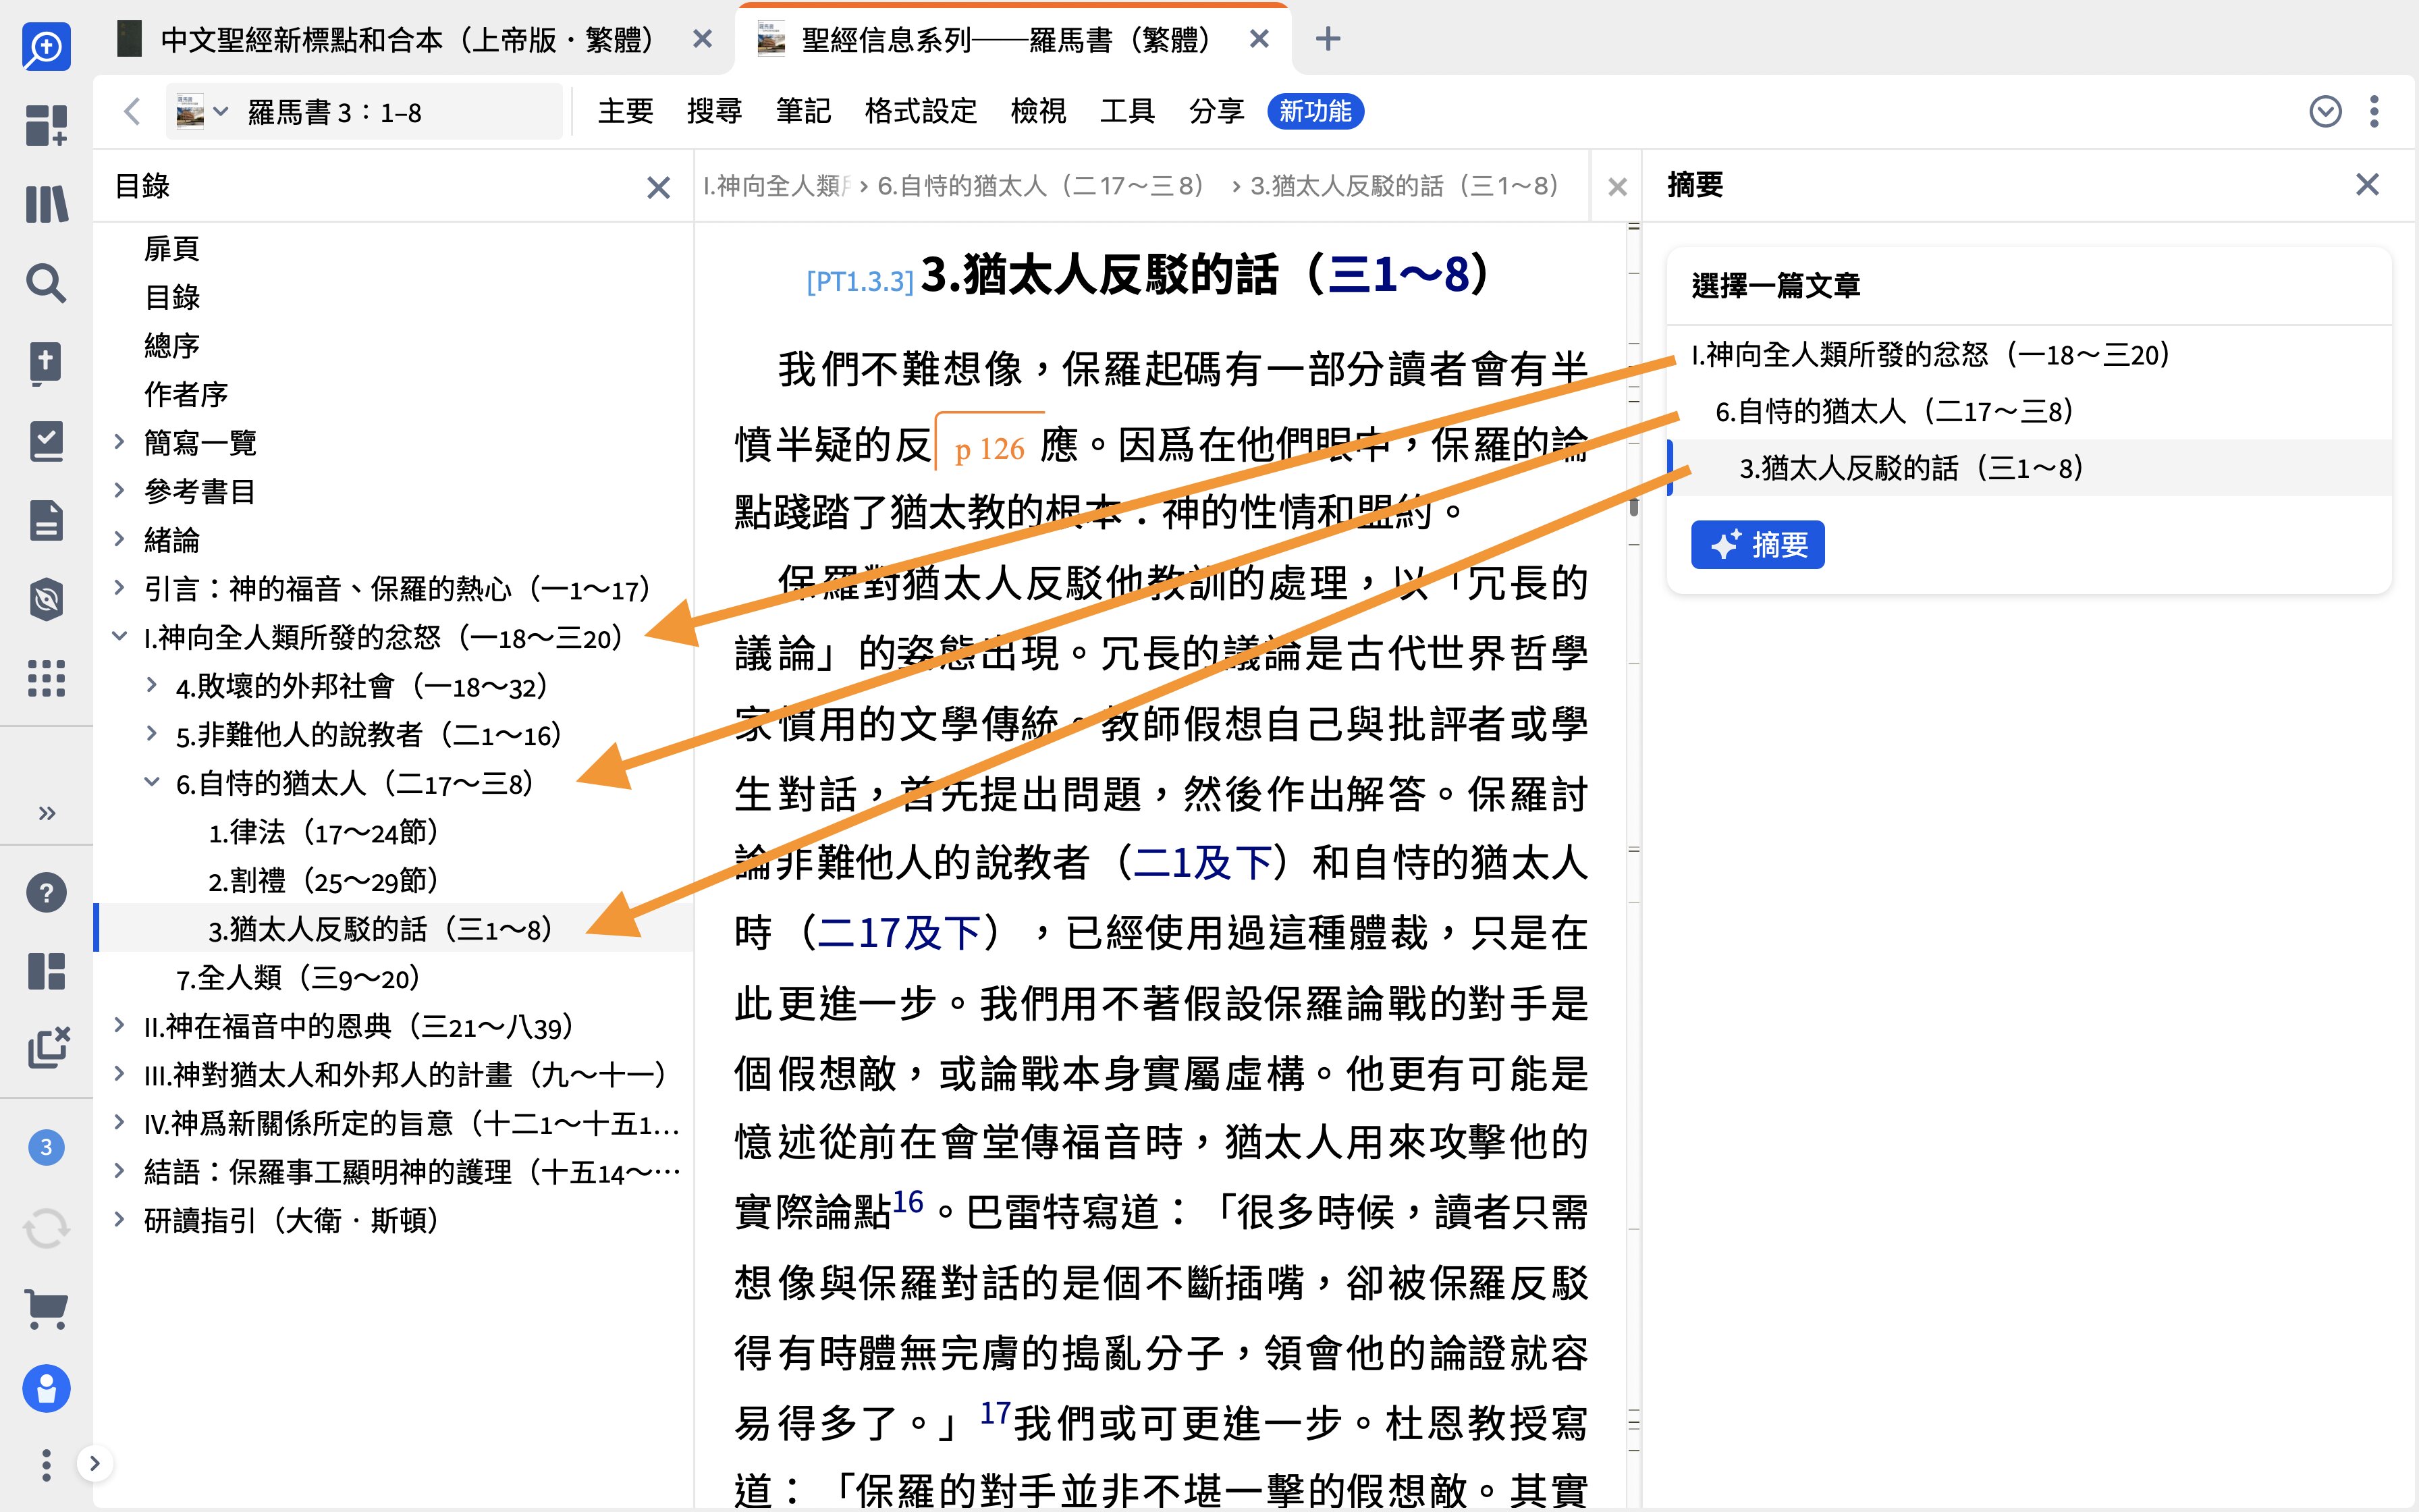This screenshot has height=1512, width=2419.
Task: Open the resource picker dropdown arrow
Action: pos(221,111)
